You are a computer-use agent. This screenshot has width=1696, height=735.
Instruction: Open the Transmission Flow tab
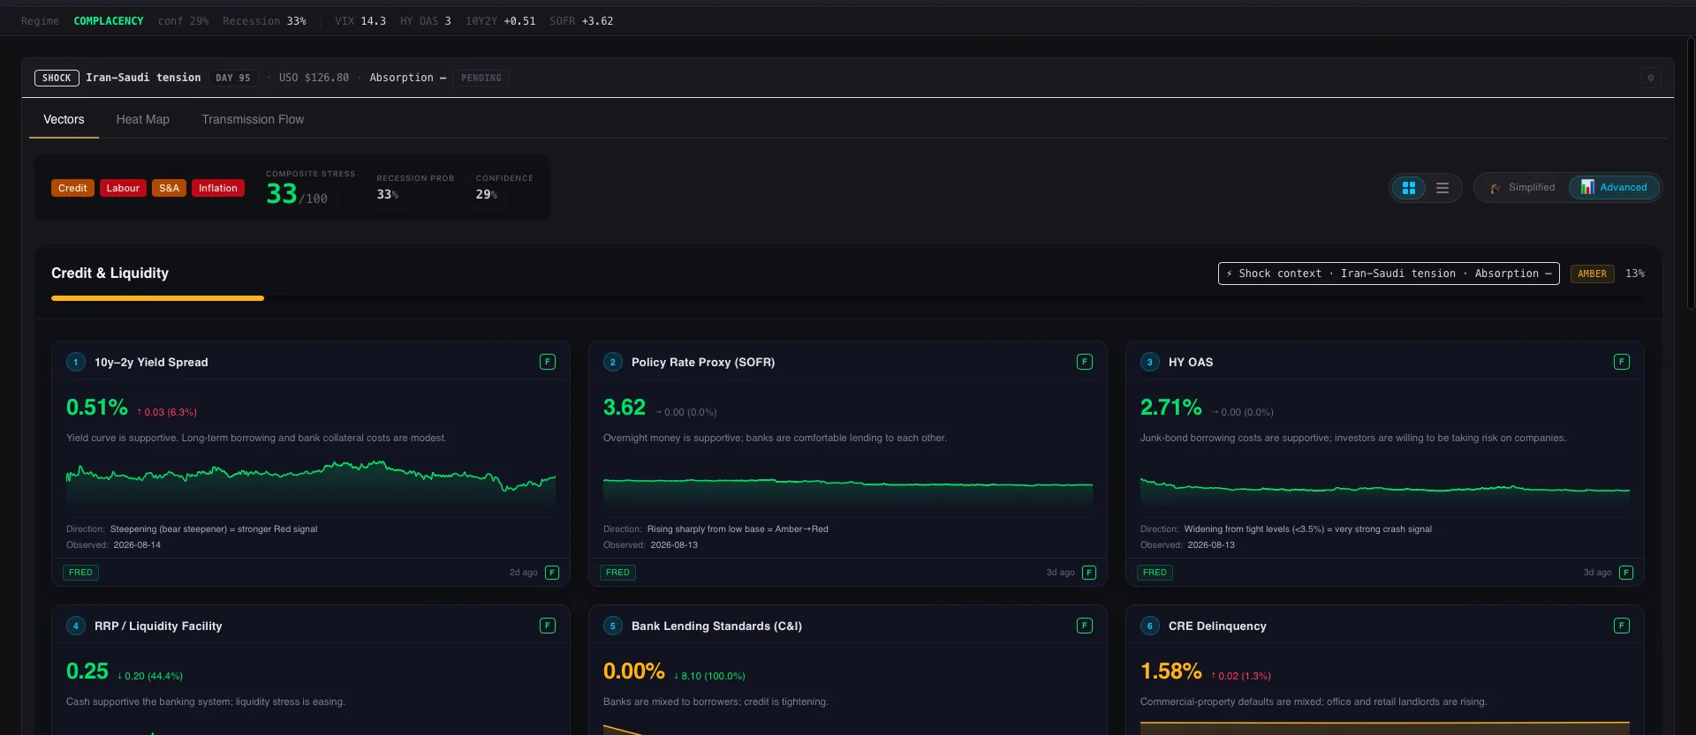253,119
